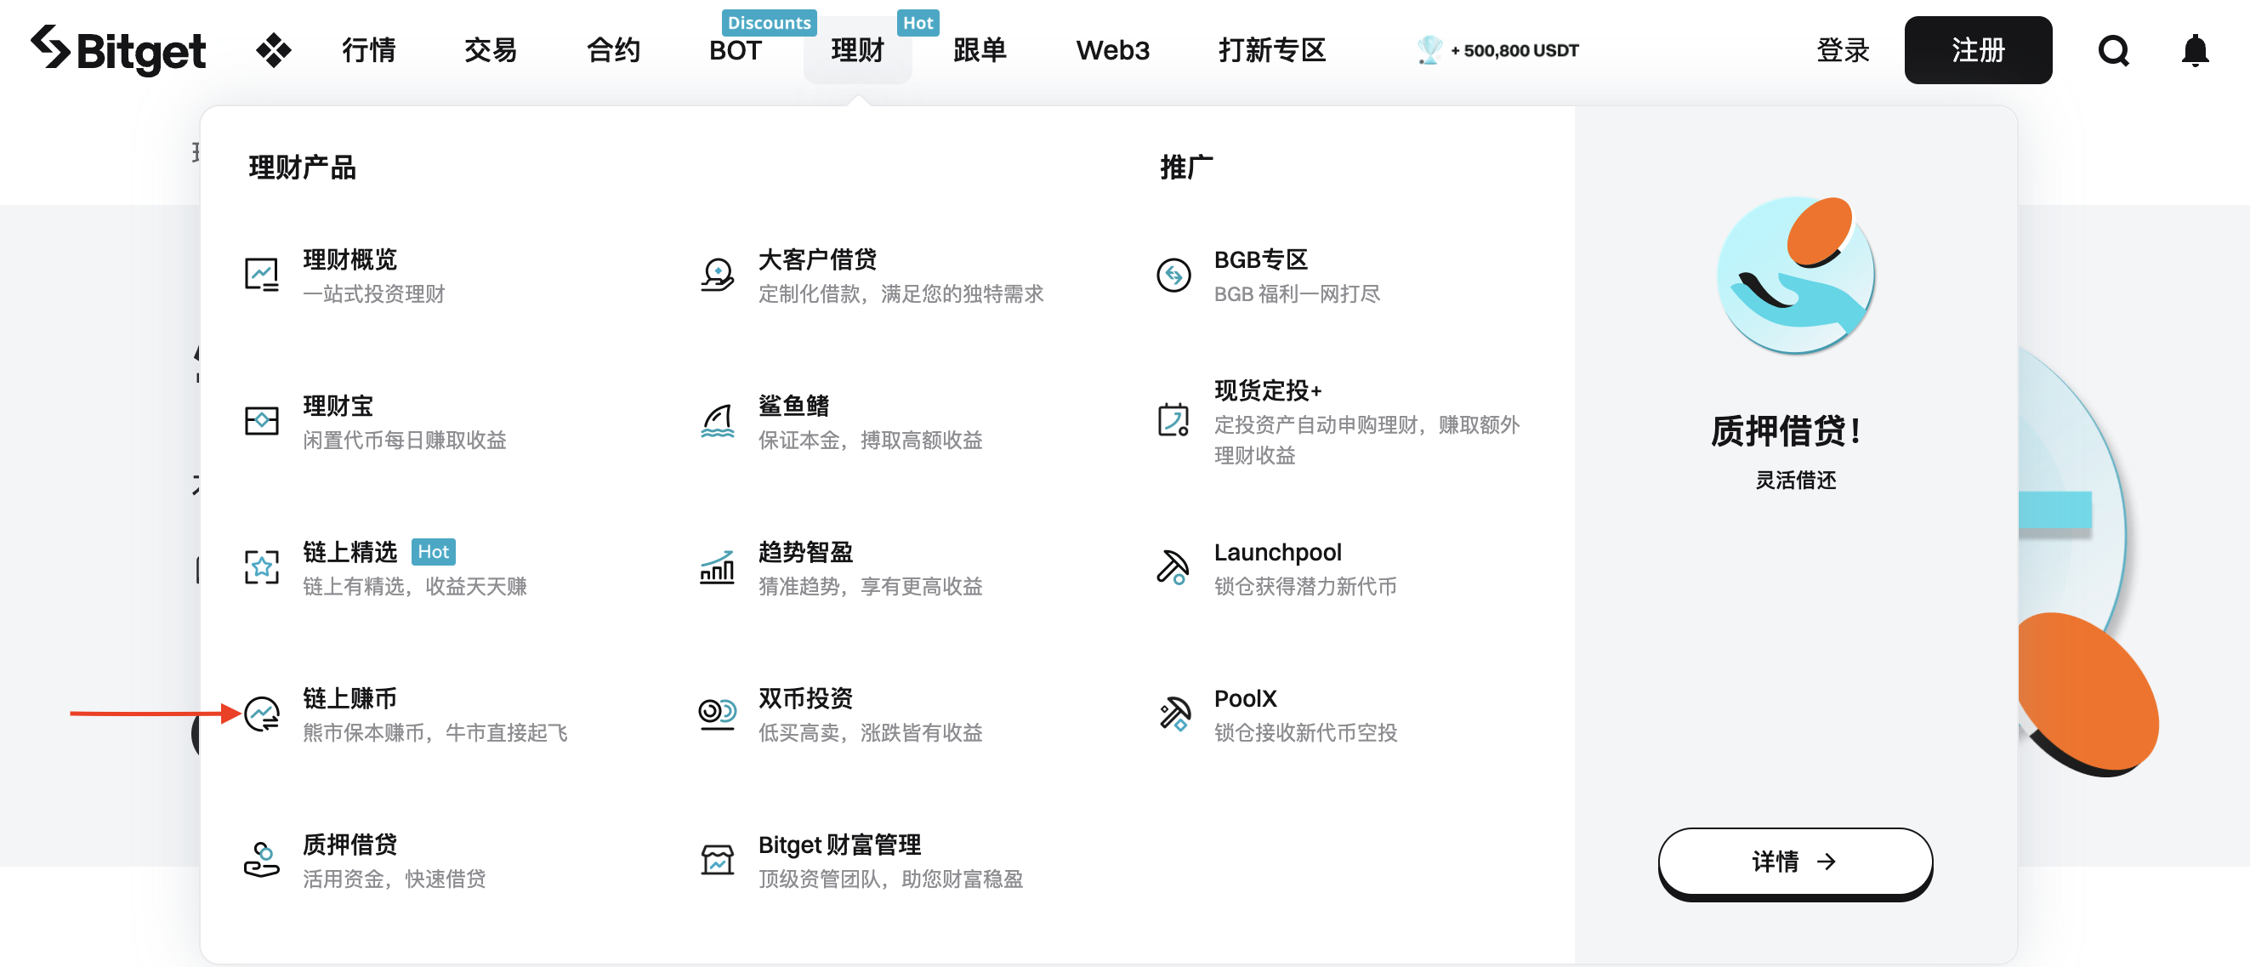Open the four-diamond apps grid icon
Viewport: 2250px width, 967px height.
[x=274, y=51]
